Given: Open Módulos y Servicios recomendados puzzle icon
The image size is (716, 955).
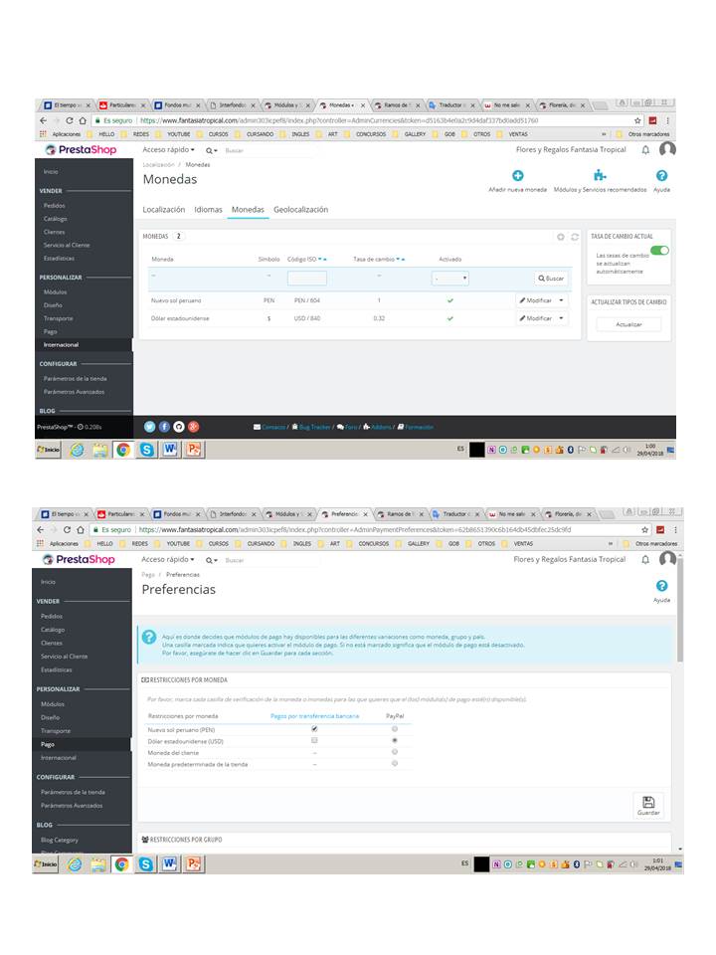Looking at the screenshot, I should (x=600, y=175).
